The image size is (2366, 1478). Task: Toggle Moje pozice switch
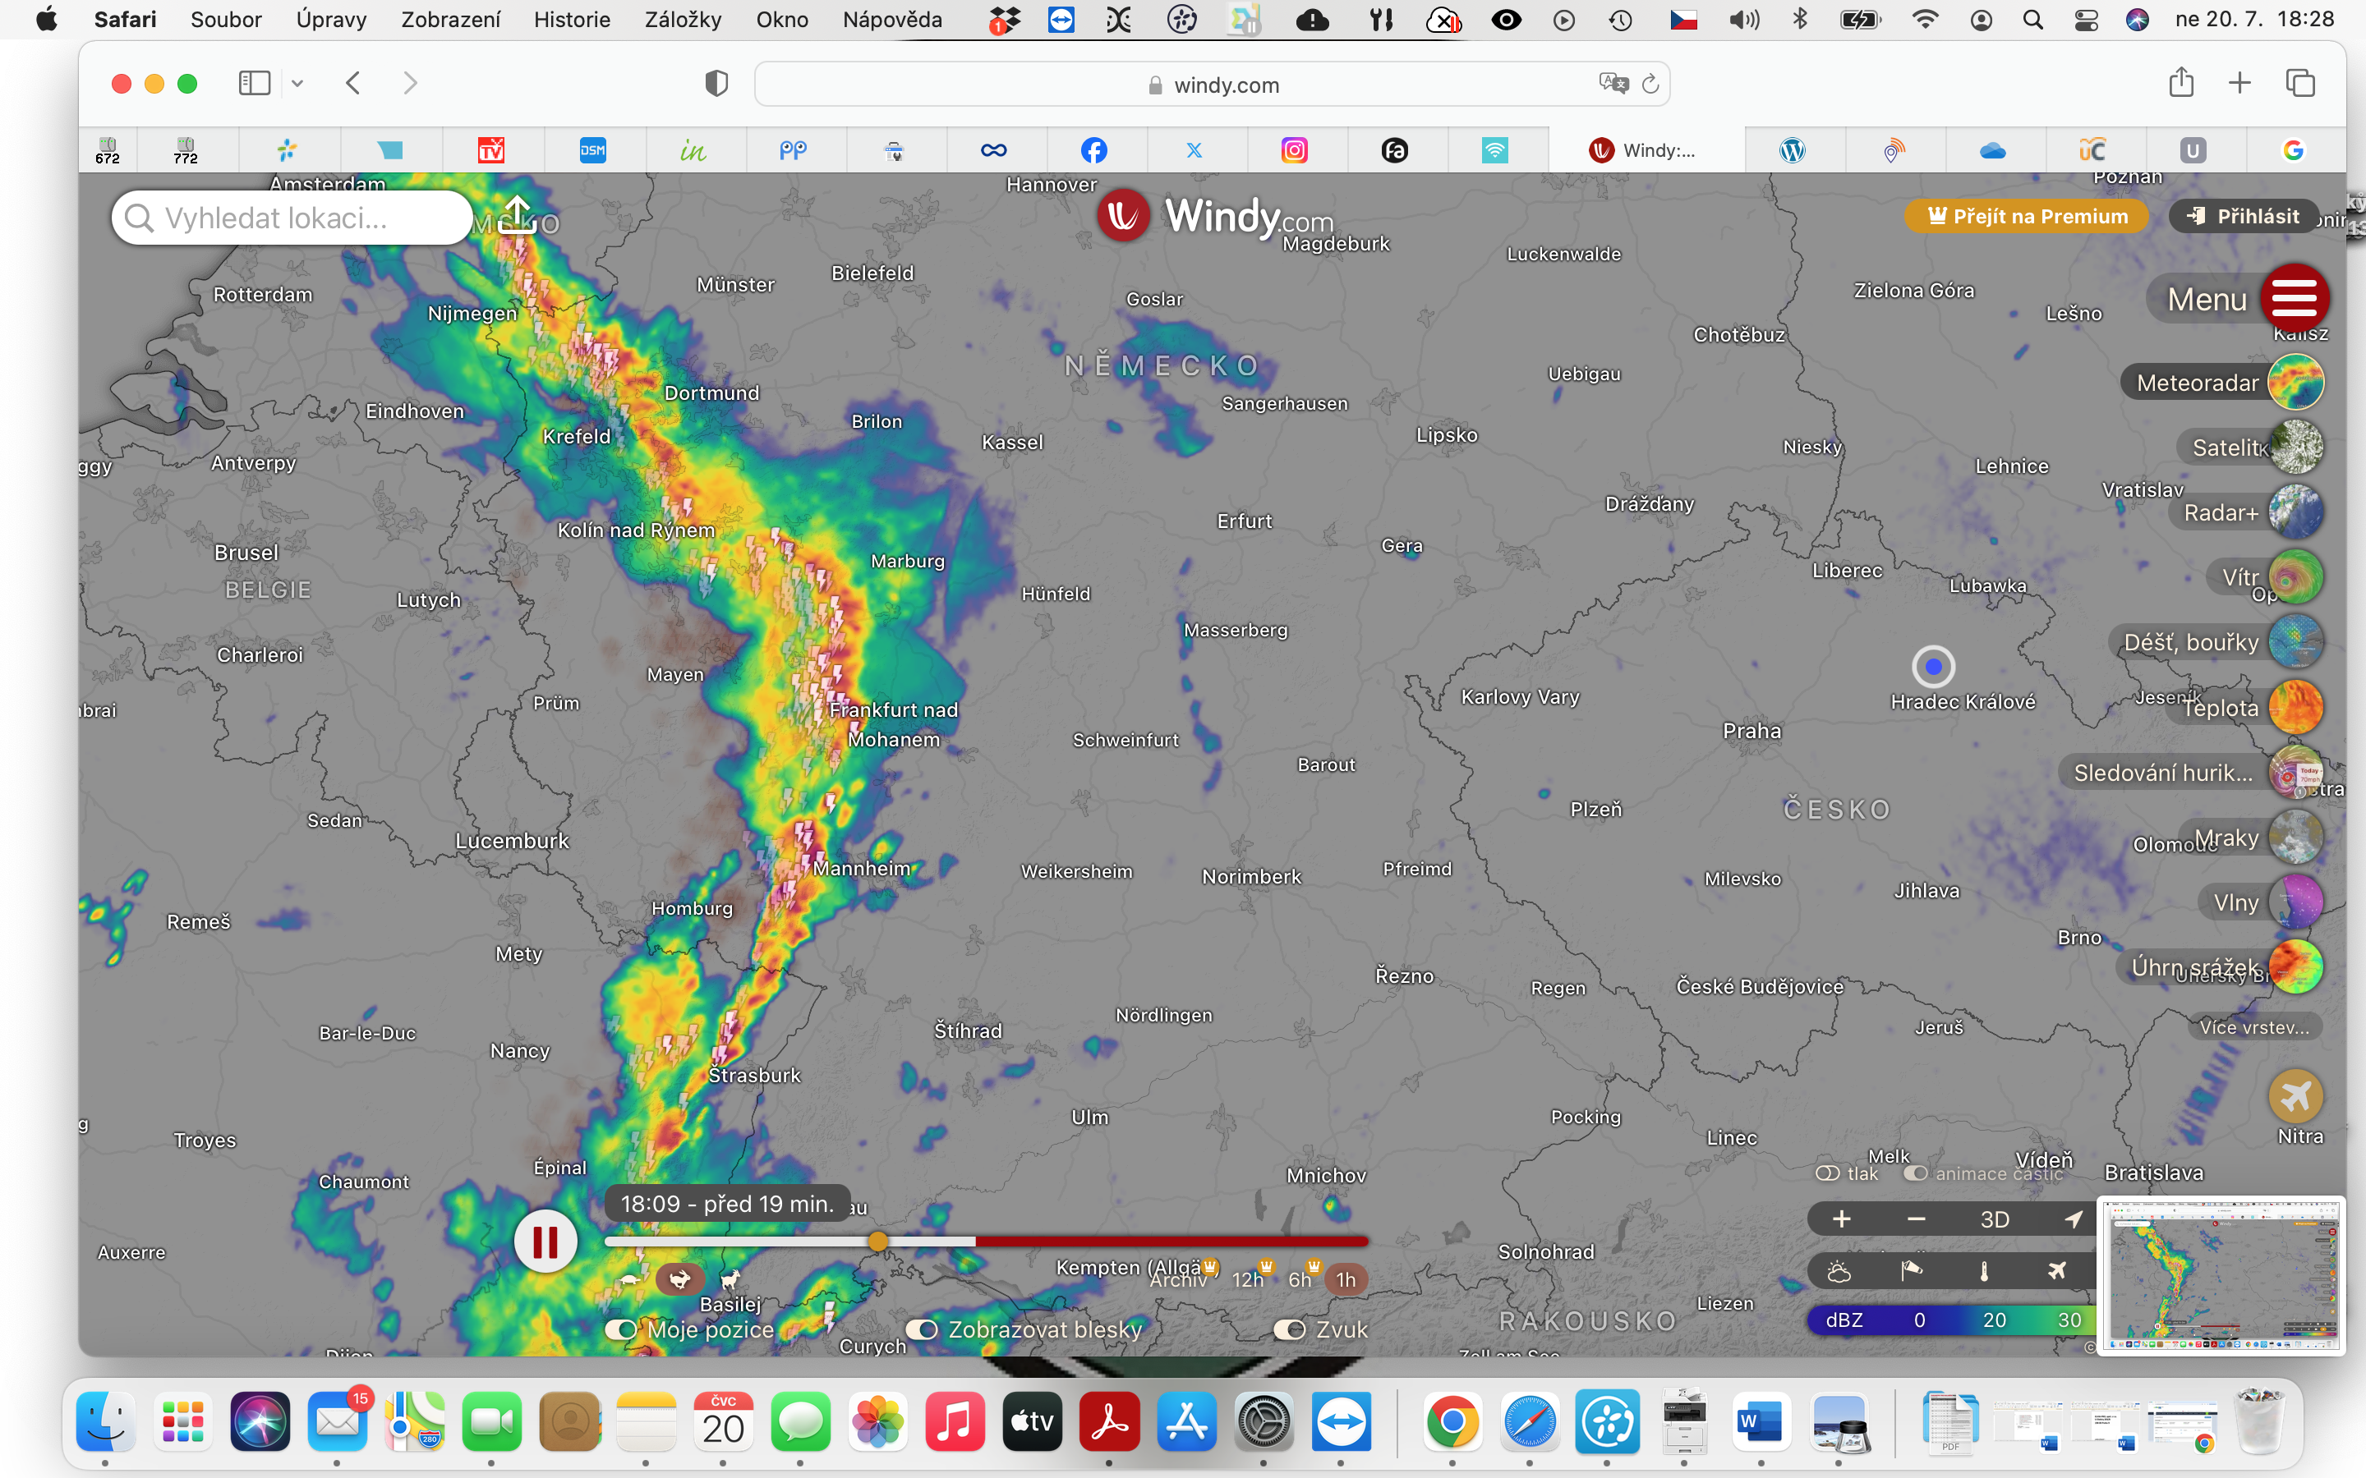pyautogui.click(x=621, y=1329)
